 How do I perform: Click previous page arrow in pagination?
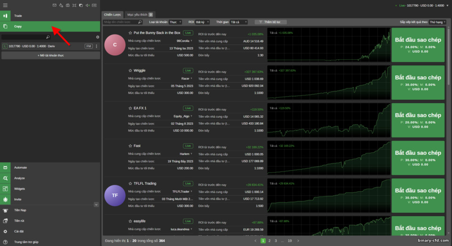[255, 241]
